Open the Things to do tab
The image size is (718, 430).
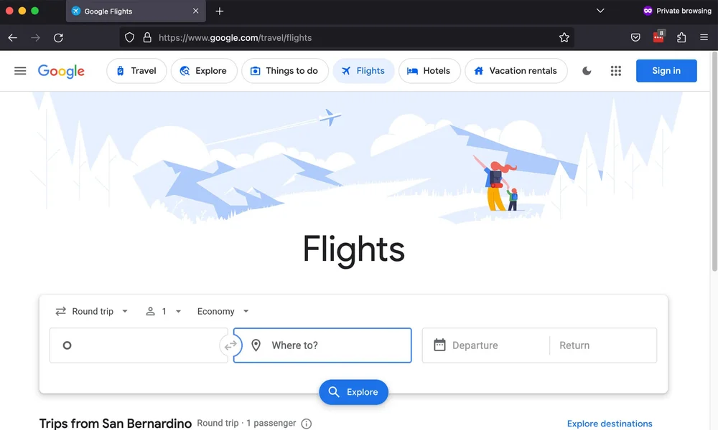pos(285,71)
